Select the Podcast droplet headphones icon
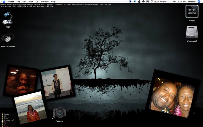The height and width of the screenshot is (127, 203). point(8,38)
